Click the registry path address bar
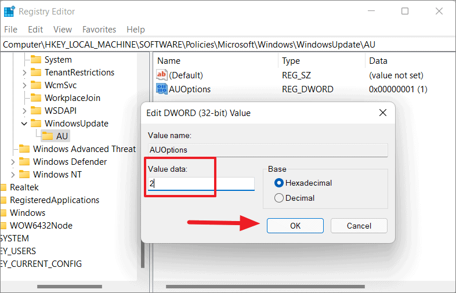Viewport: 456px width, 293px height. pos(228,45)
